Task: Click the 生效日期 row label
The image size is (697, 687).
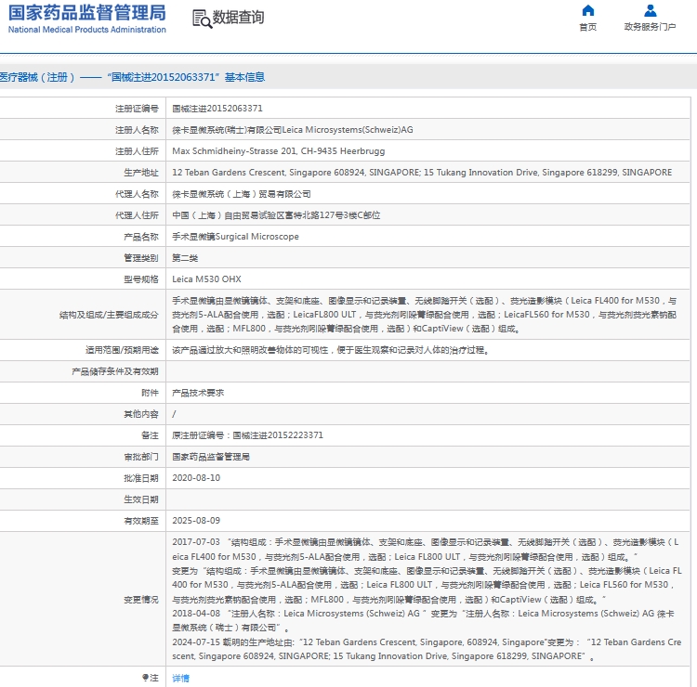Action: (141, 499)
